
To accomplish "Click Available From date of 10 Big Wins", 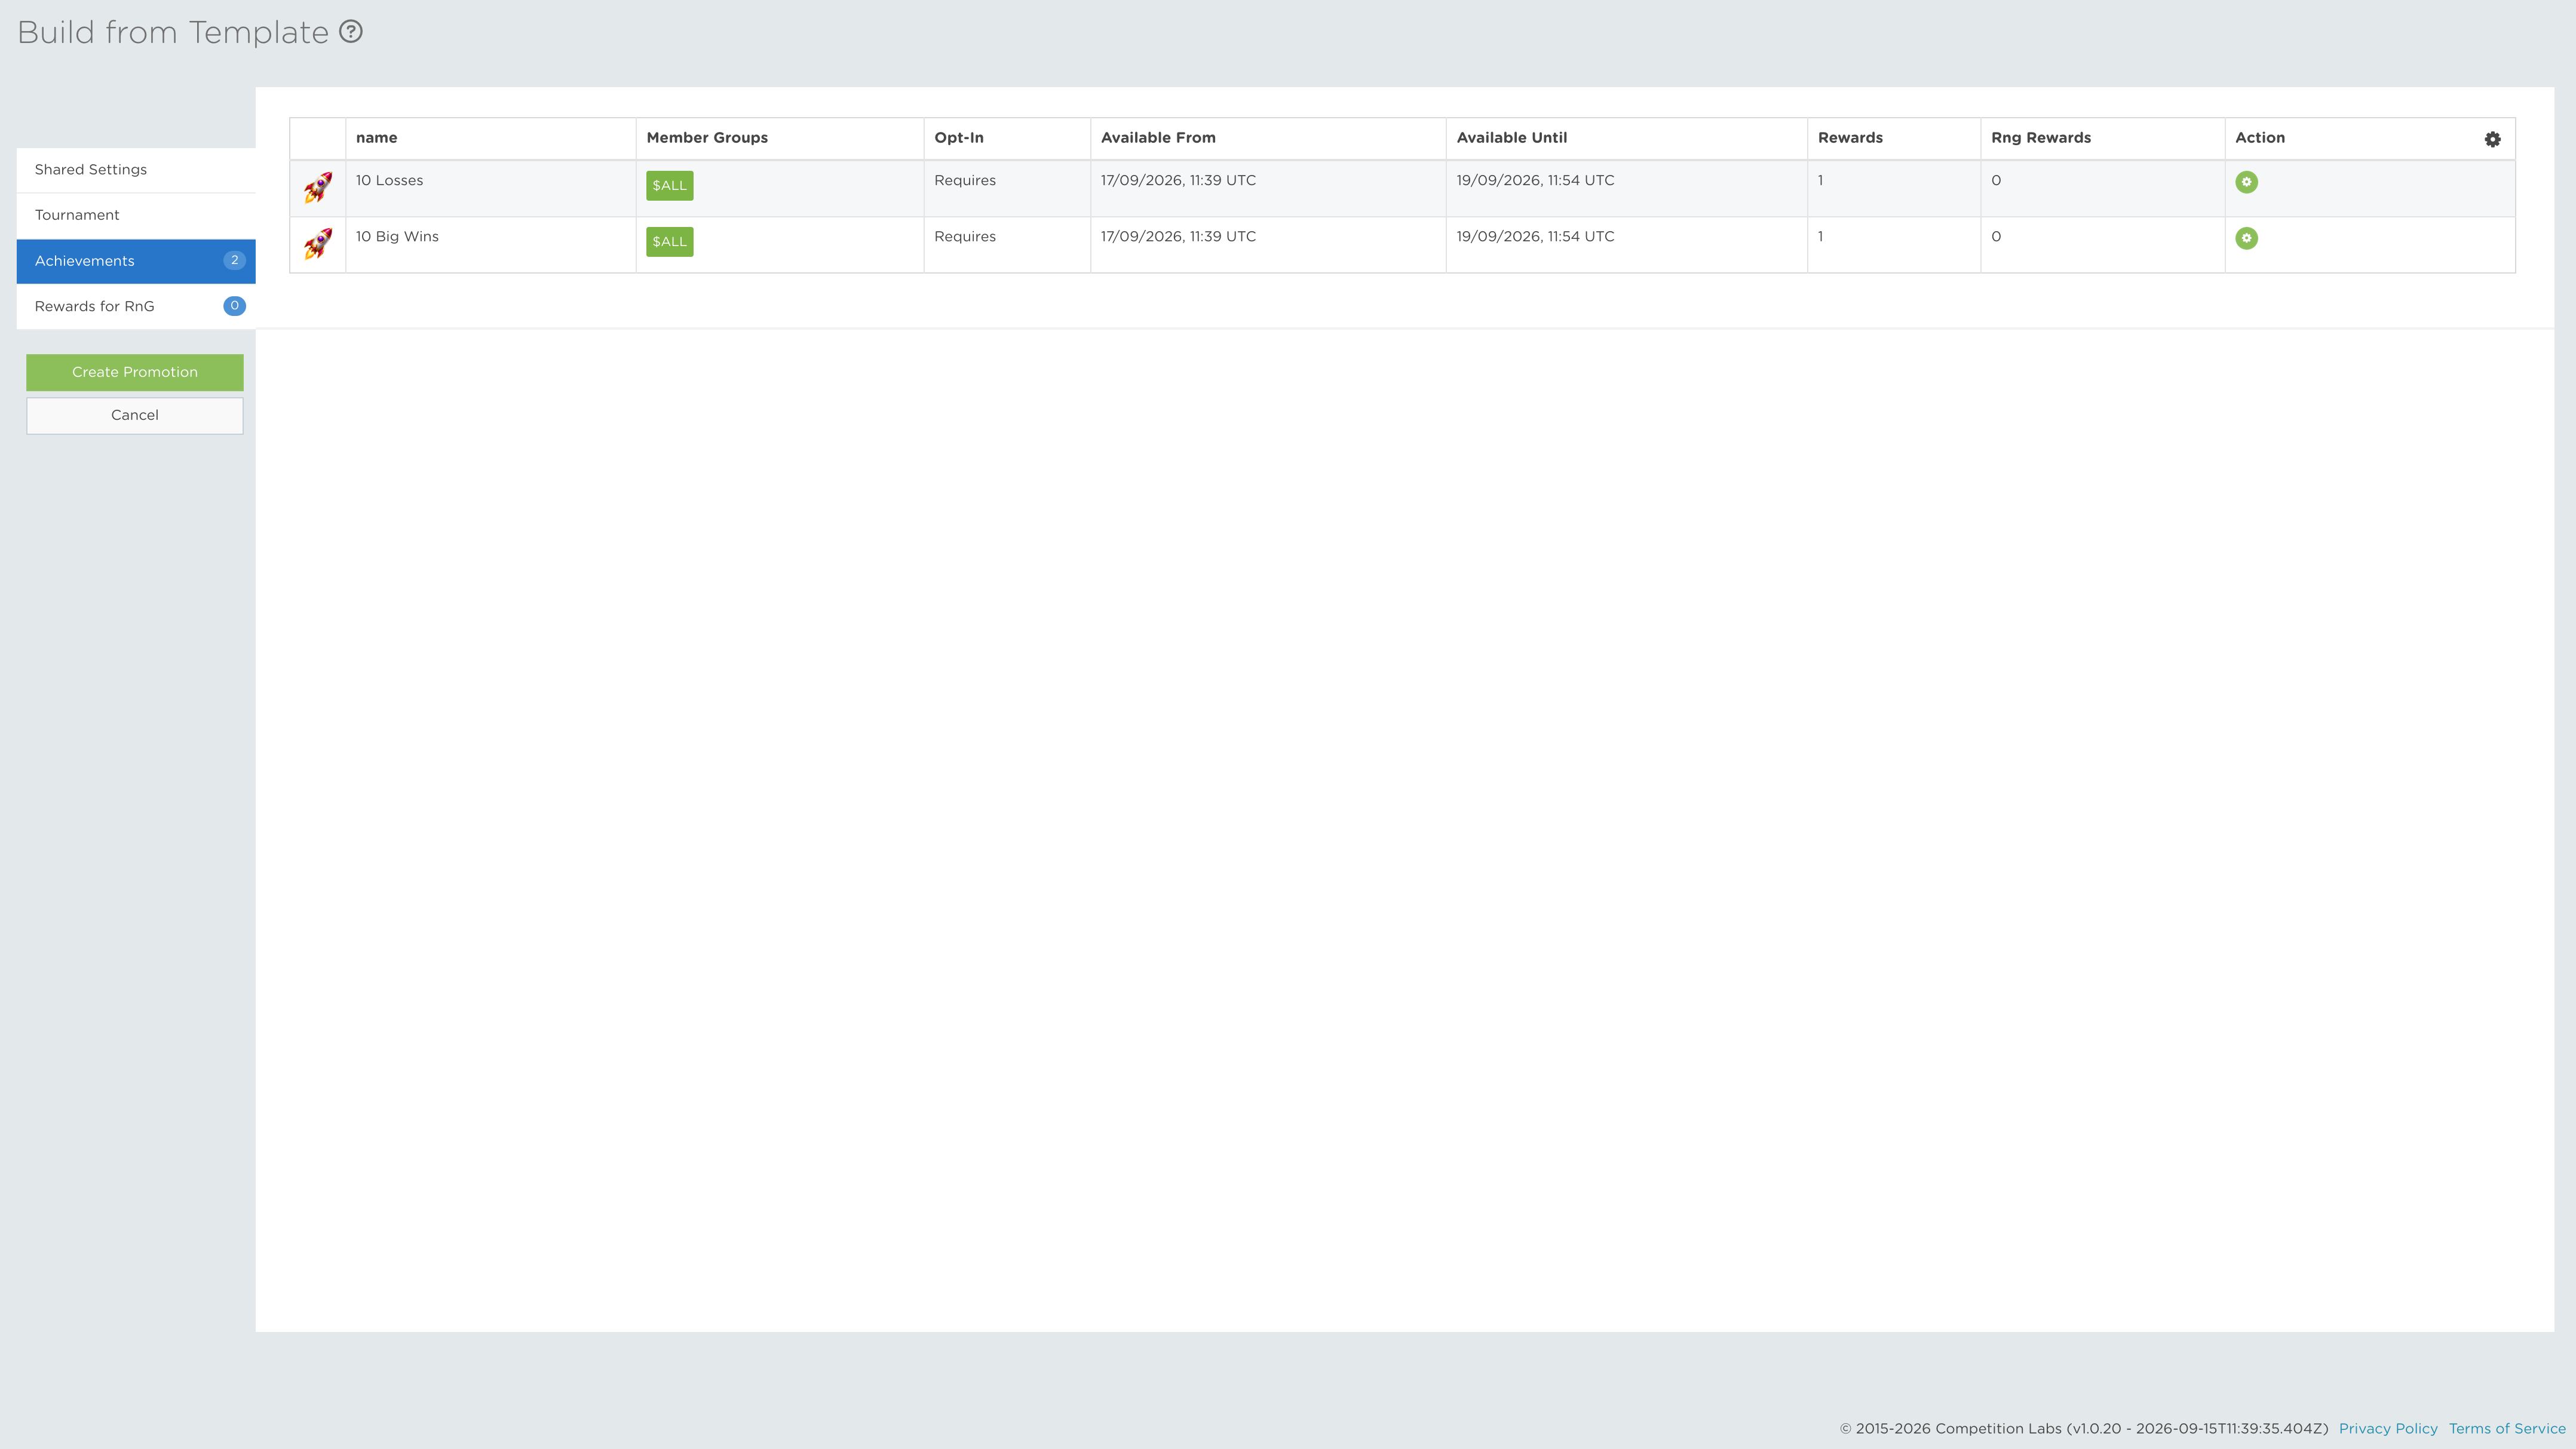I will coord(1178,236).
